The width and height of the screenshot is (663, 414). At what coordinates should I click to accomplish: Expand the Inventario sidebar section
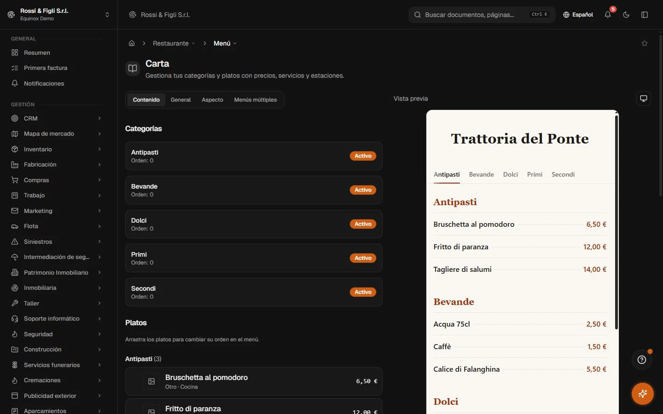pos(57,149)
